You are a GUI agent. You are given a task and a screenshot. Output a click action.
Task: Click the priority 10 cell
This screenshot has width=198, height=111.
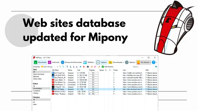[114, 89]
